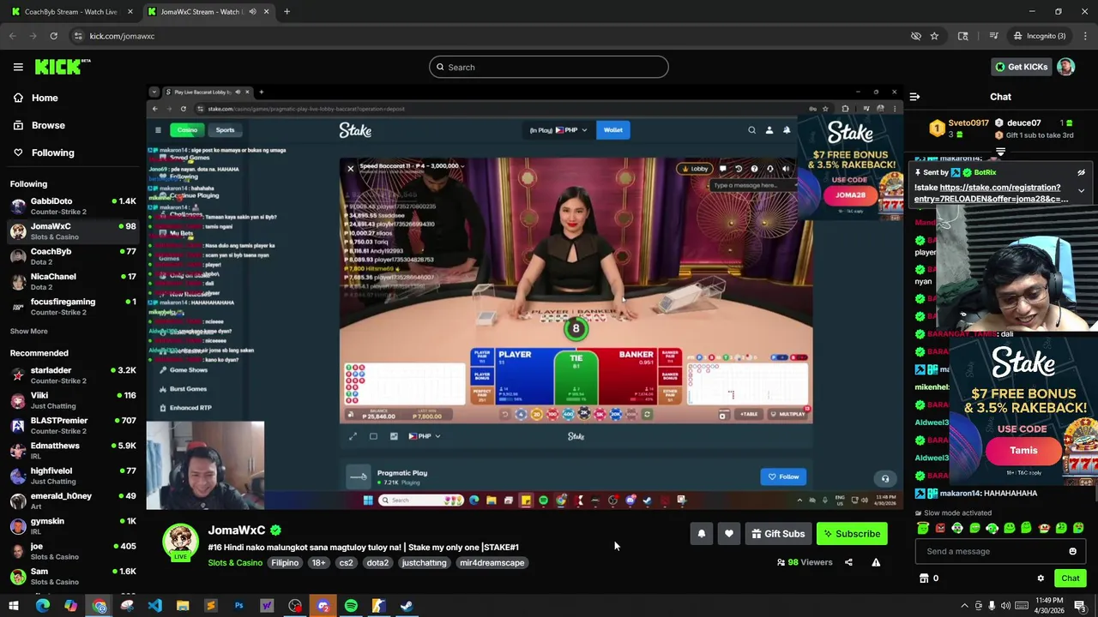The image size is (1098, 617).
Task: Select the Filipino language tag
Action: coord(285,563)
